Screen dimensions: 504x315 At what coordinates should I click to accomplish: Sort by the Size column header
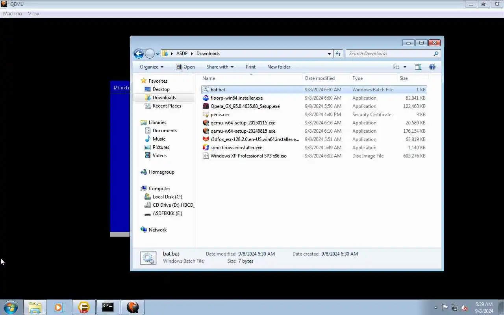click(412, 78)
